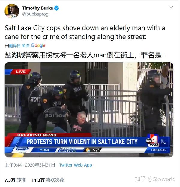
Task: Open the Timothy Burke display name
Action: point(37,8)
